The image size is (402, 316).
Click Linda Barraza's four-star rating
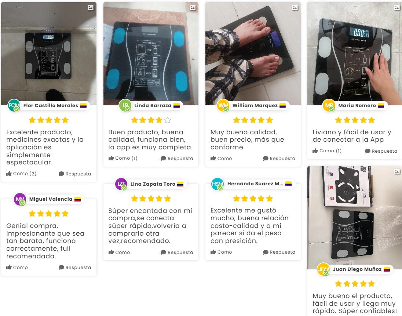(151, 120)
